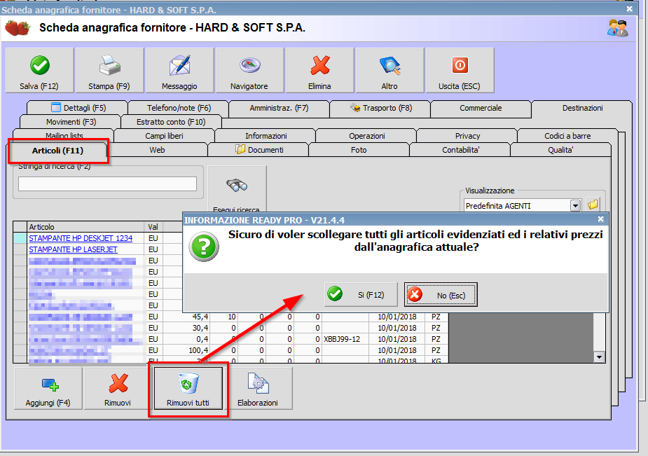This screenshot has width=648, height=456.
Task: Click the Uscita (ESC) power button
Action: click(x=460, y=70)
